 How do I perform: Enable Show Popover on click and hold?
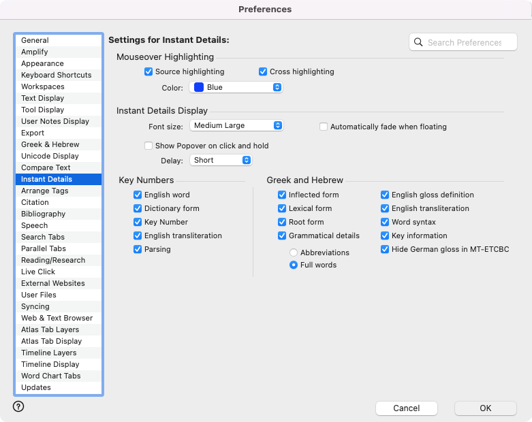click(148, 146)
